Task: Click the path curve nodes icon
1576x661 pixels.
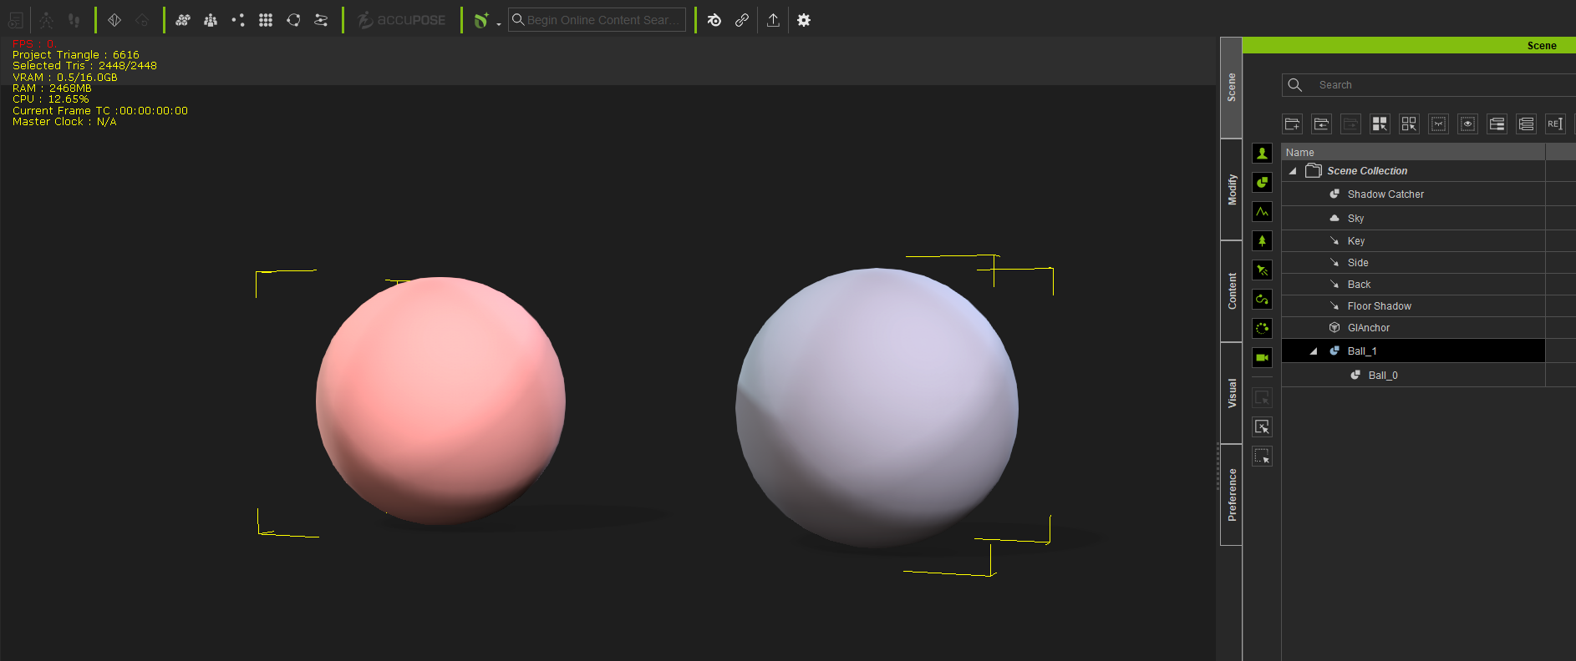Action: 321,20
